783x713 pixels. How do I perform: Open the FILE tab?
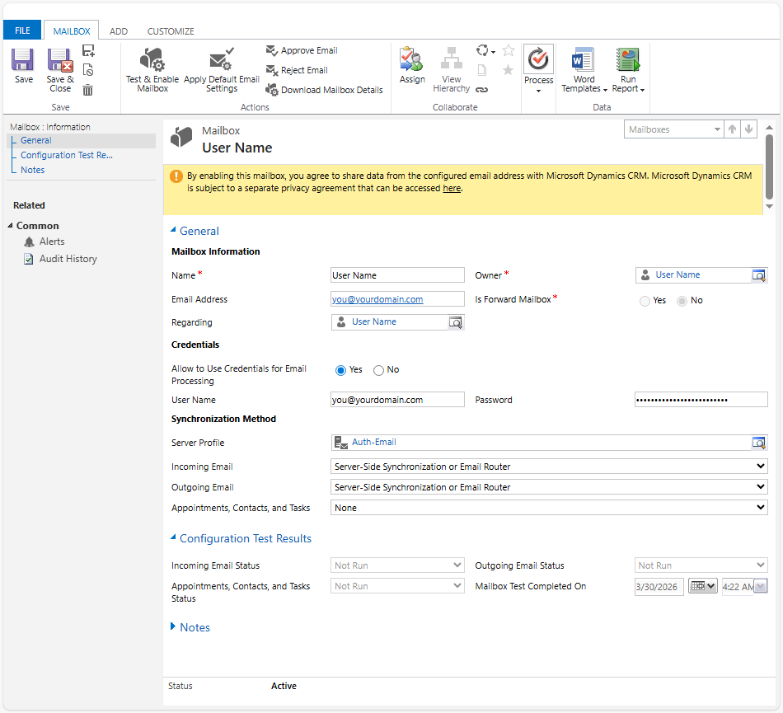(x=21, y=29)
